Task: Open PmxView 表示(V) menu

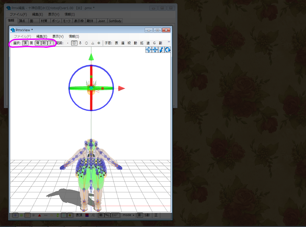Action: point(58,36)
